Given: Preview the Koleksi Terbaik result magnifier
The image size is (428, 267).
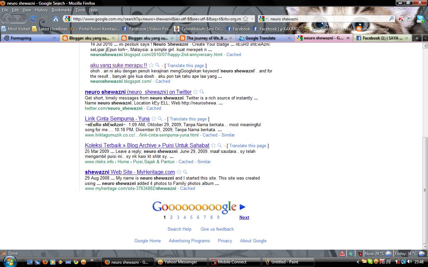Looking at the screenshot, I should coord(219,146).
